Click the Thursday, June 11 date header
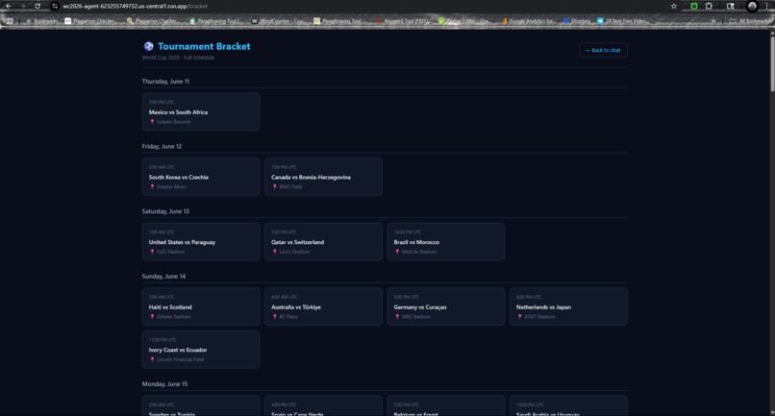775x416 pixels. point(165,82)
